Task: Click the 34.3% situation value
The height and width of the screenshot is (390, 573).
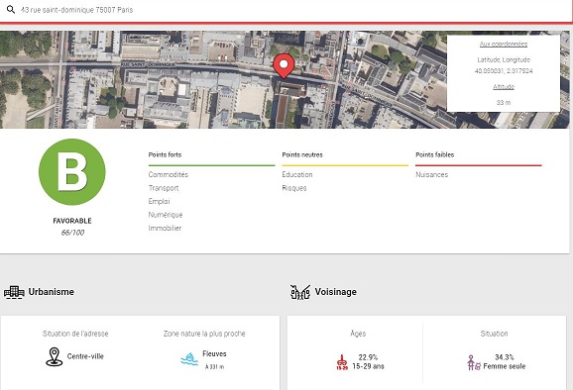Action: click(505, 357)
